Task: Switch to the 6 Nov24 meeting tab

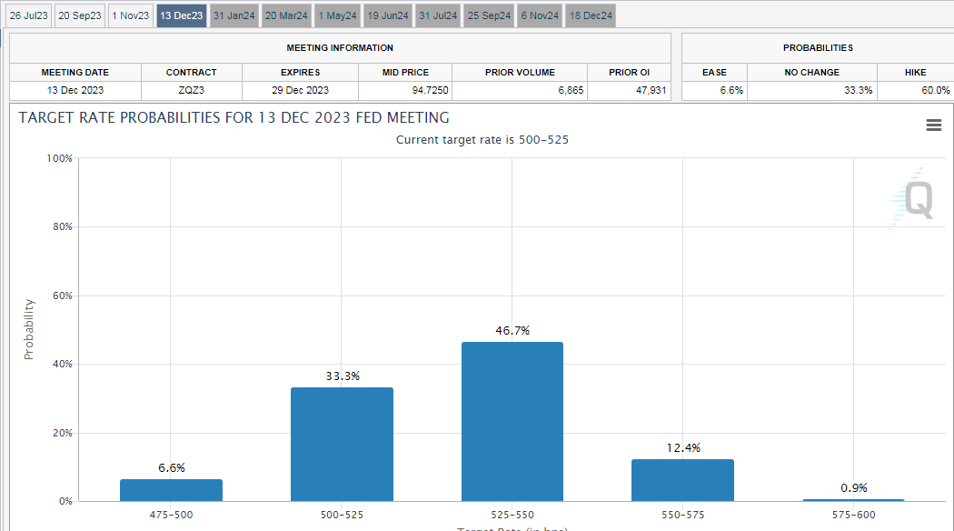Action: click(539, 15)
